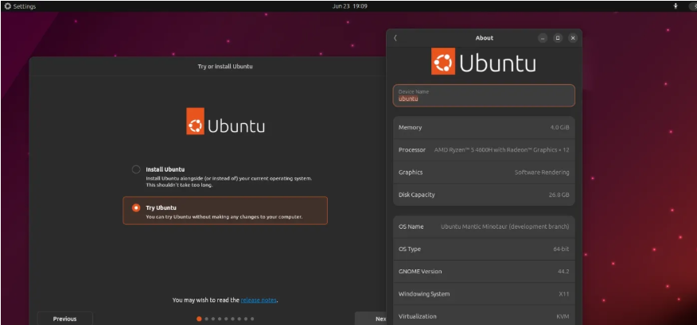Screen dimensions: 697x325
Task: Open the release notes link
Action: click(259, 300)
